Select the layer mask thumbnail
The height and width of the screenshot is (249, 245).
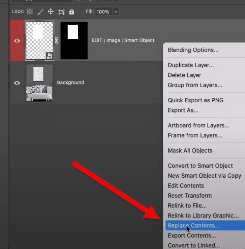point(74,40)
